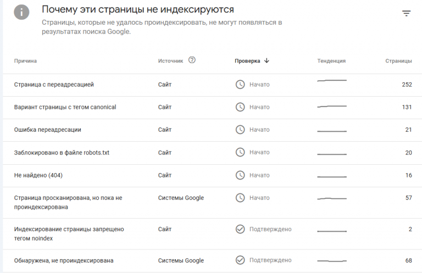Click checkmark icon in Обнаружена, не проиндексирована row

coord(240,260)
